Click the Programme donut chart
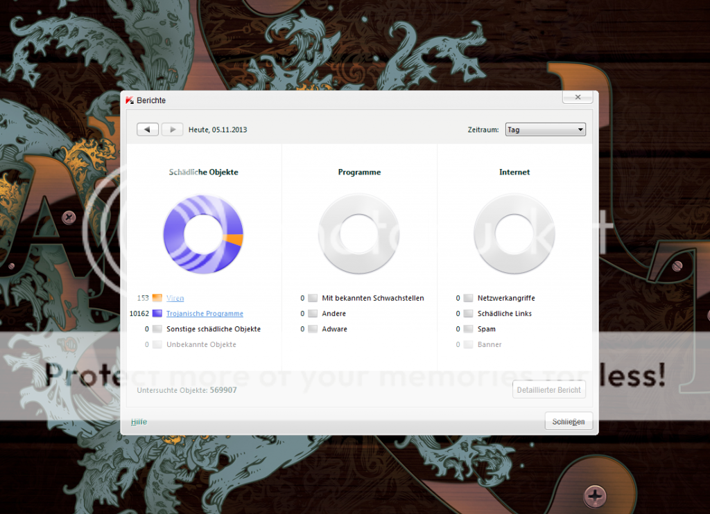This screenshot has height=514, width=710. click(358, 233)
